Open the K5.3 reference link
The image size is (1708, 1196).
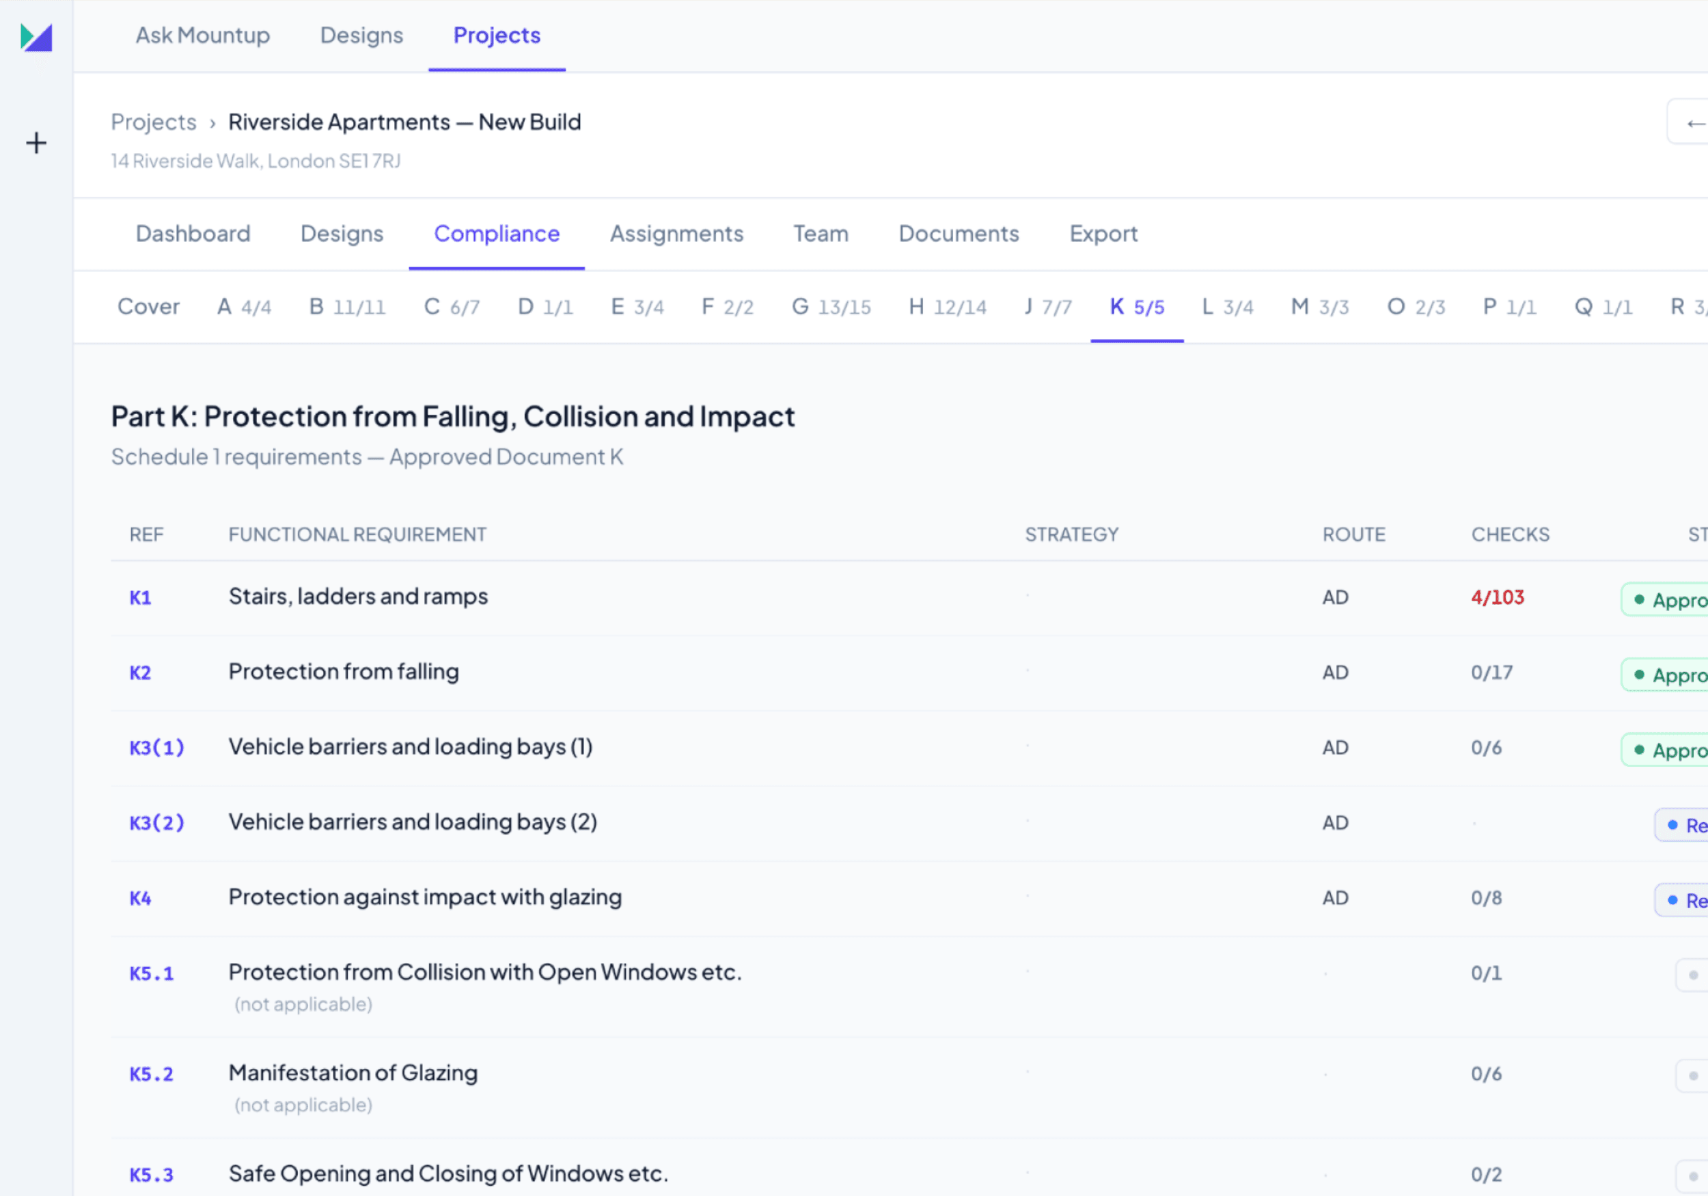point(152,1175)
